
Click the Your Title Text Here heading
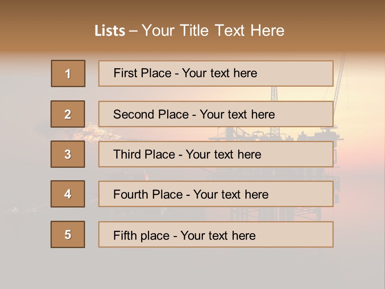[x=213, y=31]
